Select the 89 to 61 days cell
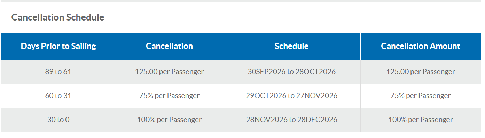The image size is (485, 138). point(58,72)
